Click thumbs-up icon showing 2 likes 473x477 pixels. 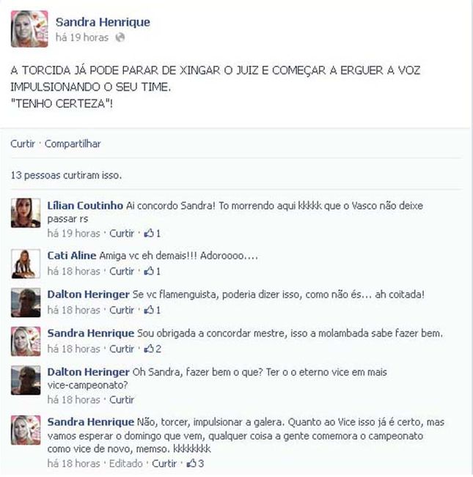pos(149,349)
